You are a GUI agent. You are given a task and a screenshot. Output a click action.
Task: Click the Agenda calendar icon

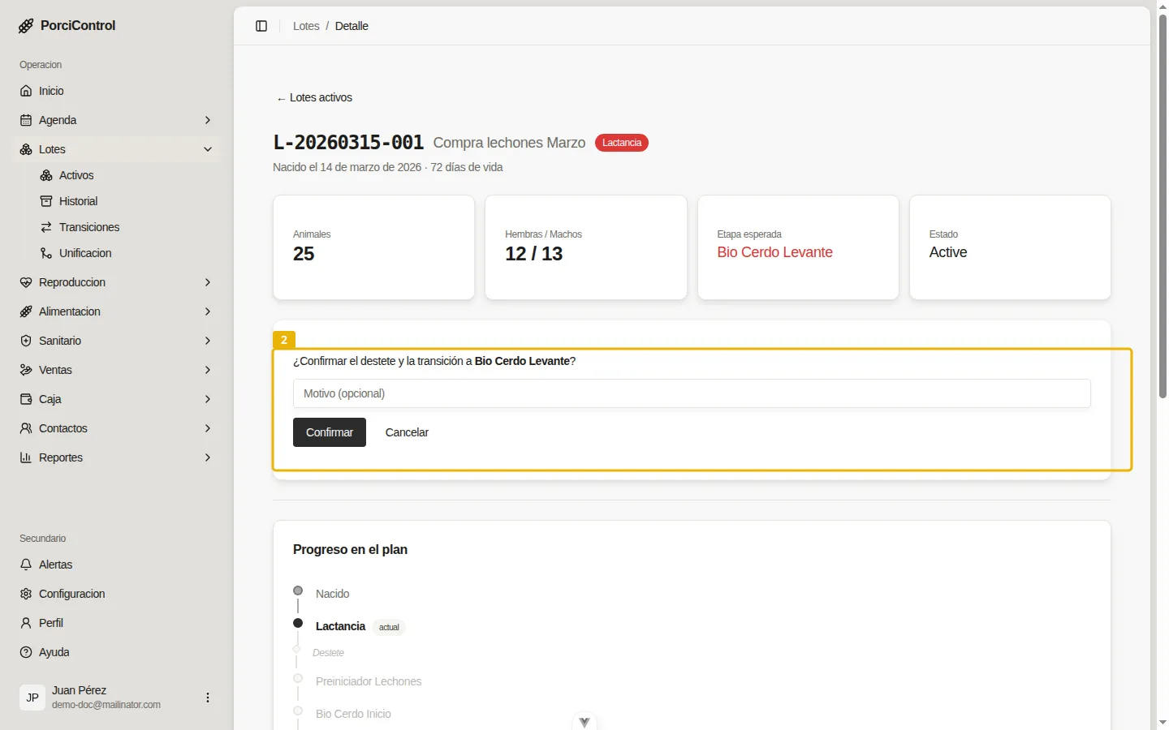click(x=26, y=120)
